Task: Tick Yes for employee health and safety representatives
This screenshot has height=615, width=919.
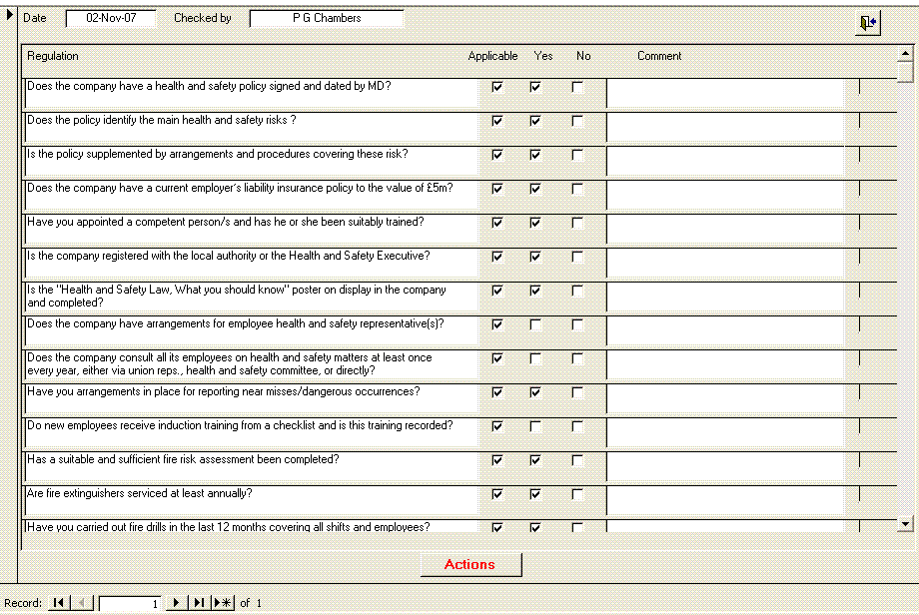Action: pyautogui.click(x=535, y=324)
